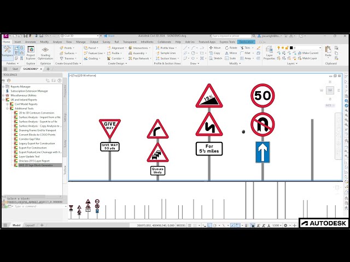Select the Copy tool
The height and width of the screenshot is (262, 350).
click(x=214, y=53)
